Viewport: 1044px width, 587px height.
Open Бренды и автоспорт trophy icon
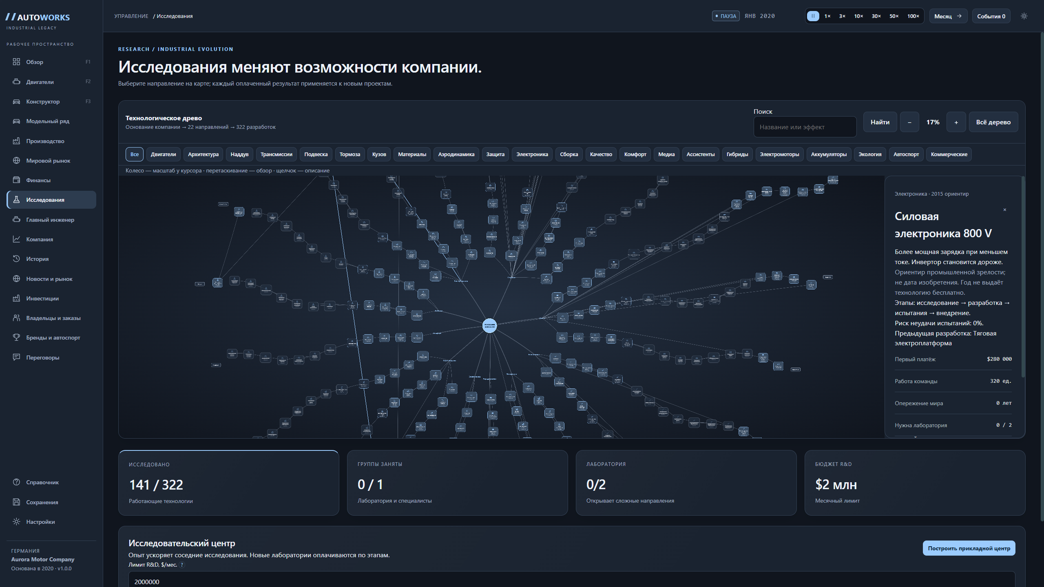[16, 338]
